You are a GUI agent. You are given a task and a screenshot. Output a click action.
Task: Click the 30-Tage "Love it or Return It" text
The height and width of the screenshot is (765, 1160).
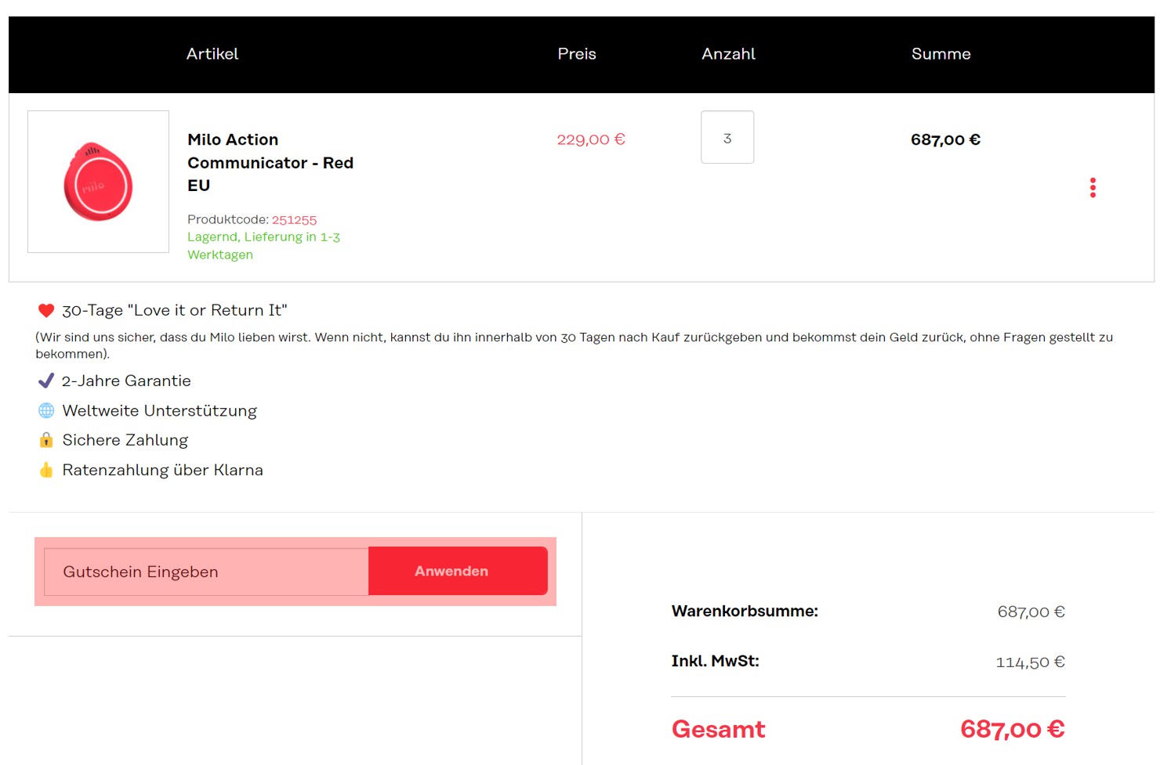(x=175, y=310)
